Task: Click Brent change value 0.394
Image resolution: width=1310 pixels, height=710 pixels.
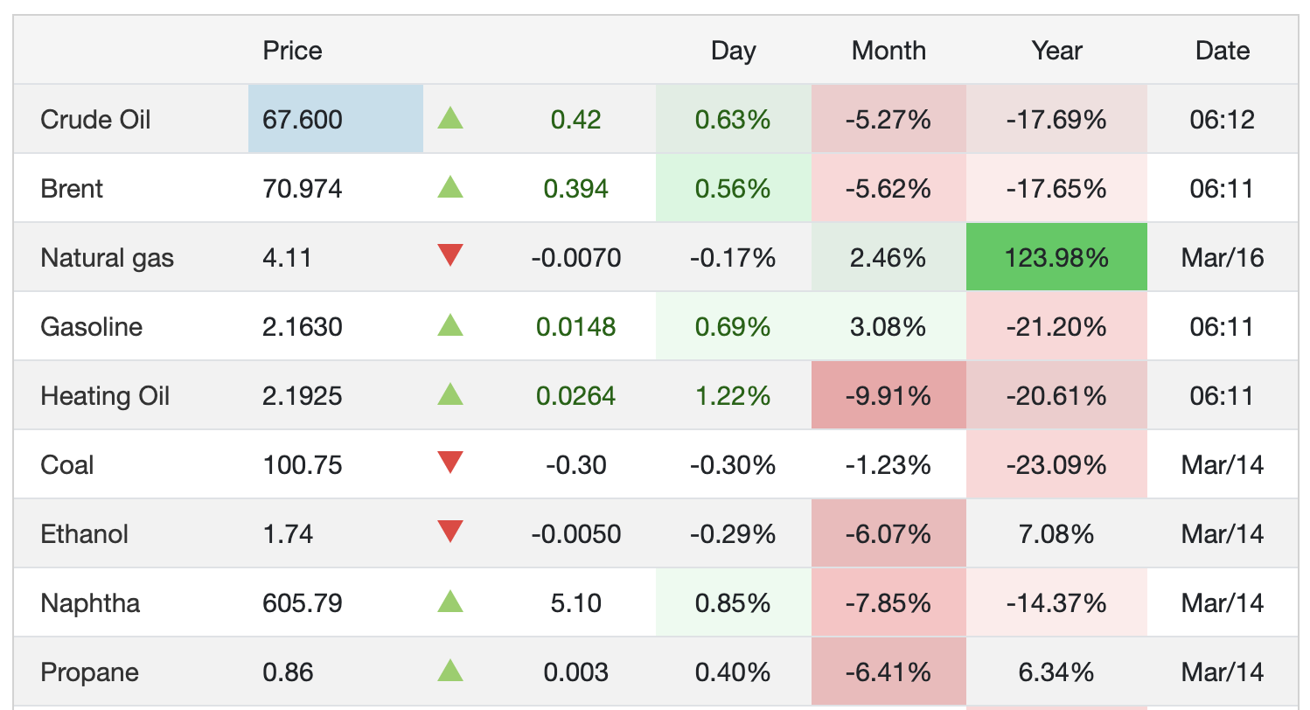Action: [575, 188]
